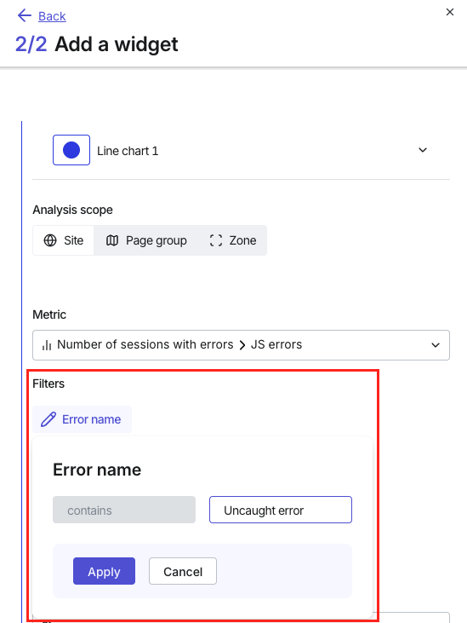Click the disabled contains operator field
This screenshot has height=623, width=467.
(124, 510)
